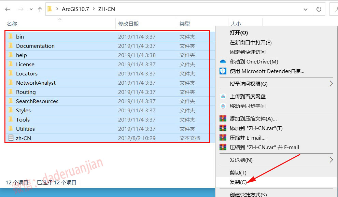Choose 压缩并 E-mail... option
This screenshot has height=197, width=338.
tap(248, 138)
